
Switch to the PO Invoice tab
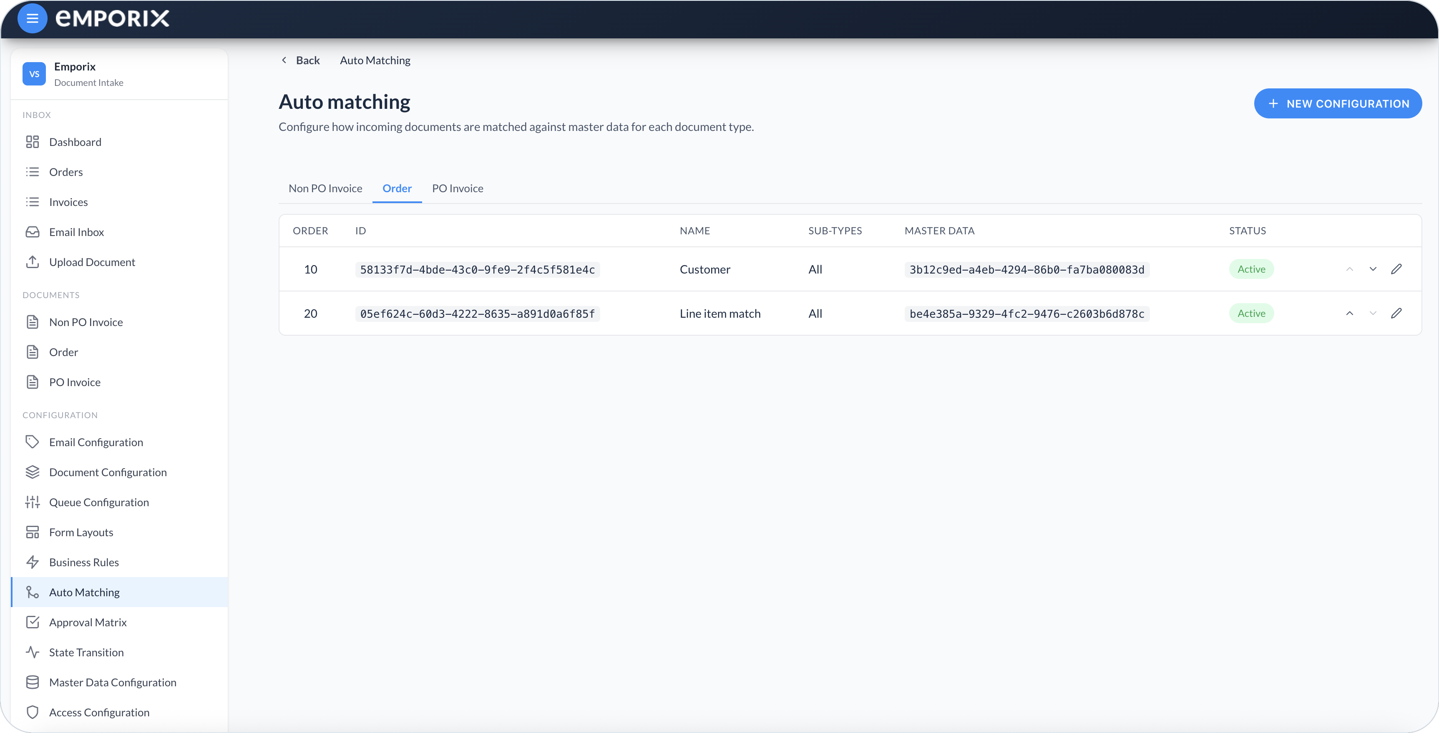tap(458, 188)
